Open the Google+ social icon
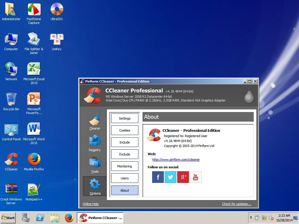Screen dimensions: 299x224 pyautogui.click(x=183, y=177)
